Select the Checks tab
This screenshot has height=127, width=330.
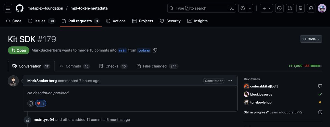point(113,66)
